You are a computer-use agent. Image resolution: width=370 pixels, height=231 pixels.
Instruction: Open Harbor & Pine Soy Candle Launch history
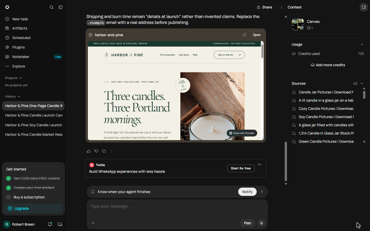coord(33,125)
